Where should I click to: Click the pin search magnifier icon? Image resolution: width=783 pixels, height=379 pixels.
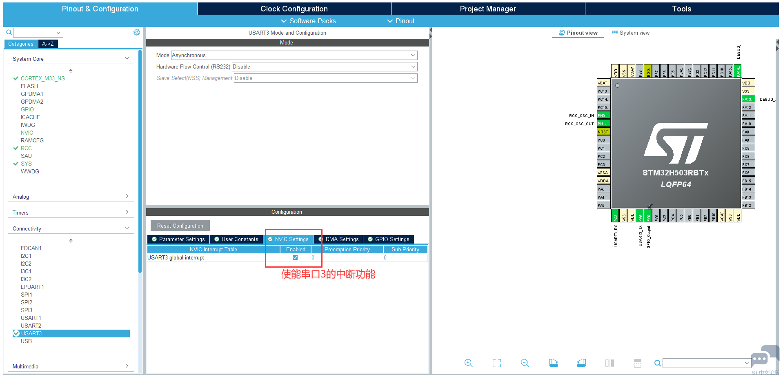[x=658, y=363]
